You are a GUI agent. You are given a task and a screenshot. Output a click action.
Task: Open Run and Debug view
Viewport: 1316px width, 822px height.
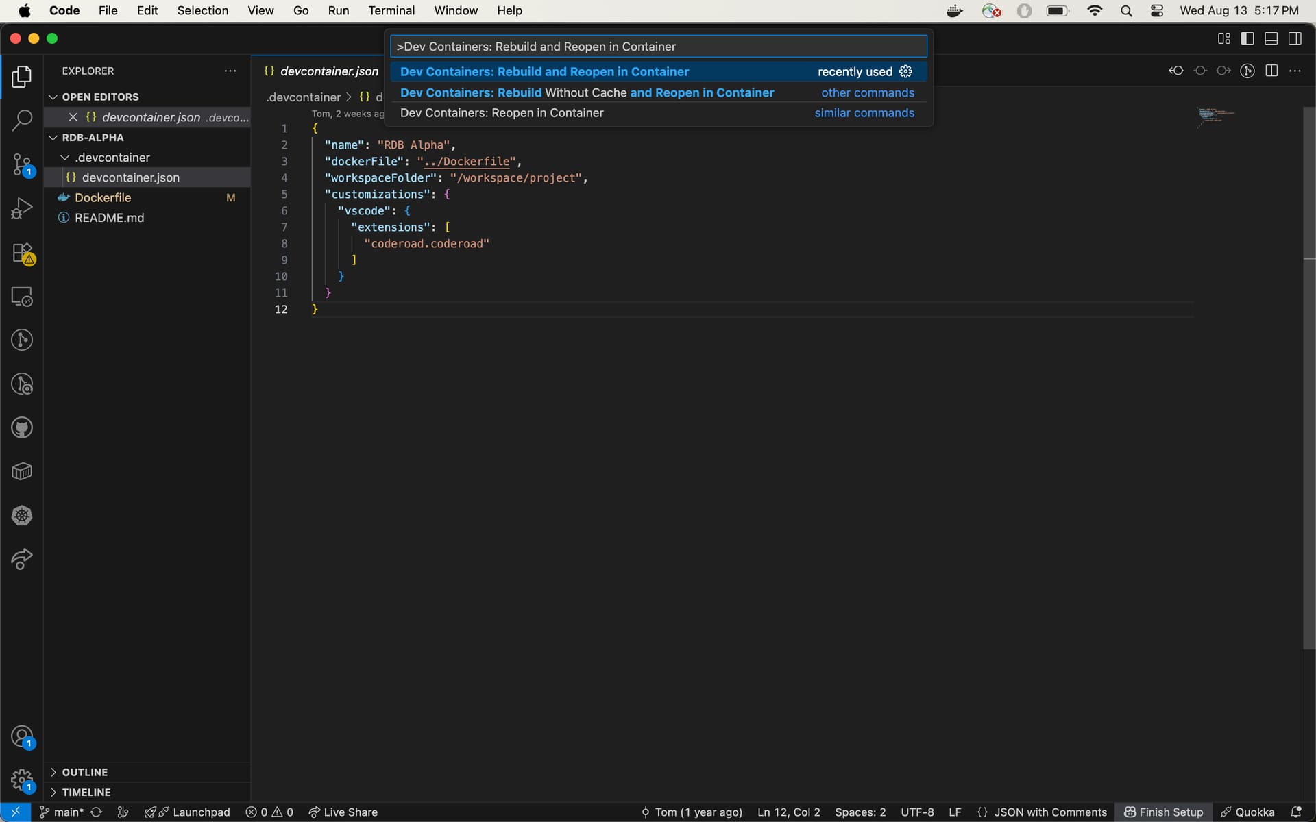[22, 208]
